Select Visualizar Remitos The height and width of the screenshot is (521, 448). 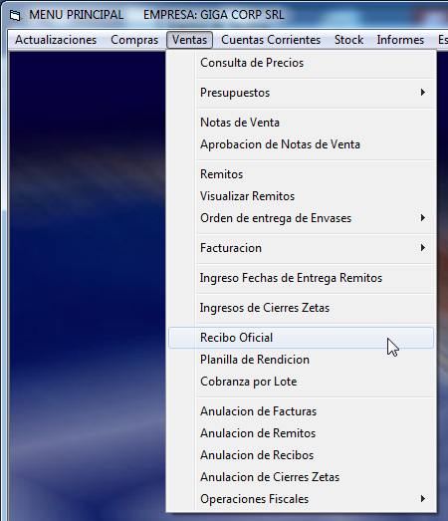pyautogui.click(x=302, y=196)
